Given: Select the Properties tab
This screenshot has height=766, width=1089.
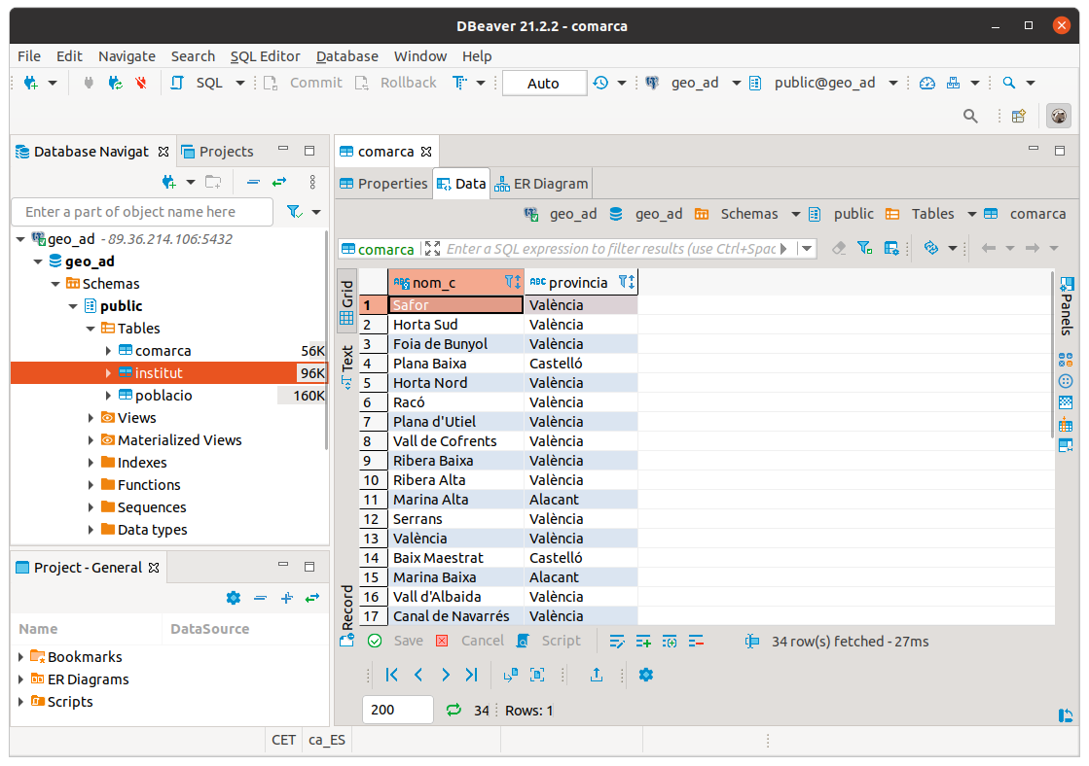Looking at the screenshot, I should 383,184.
